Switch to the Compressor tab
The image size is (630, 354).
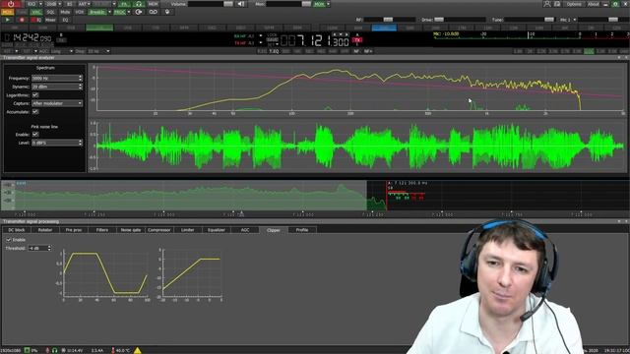159,230
